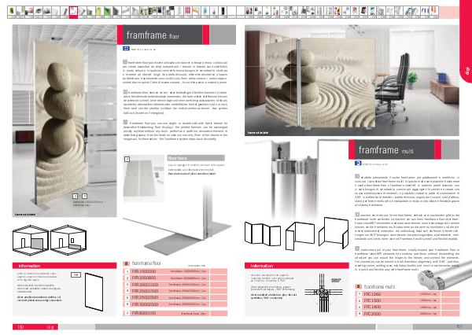
Task: Click the tall zen stones banner photo
Action: [x=65, y=121]
